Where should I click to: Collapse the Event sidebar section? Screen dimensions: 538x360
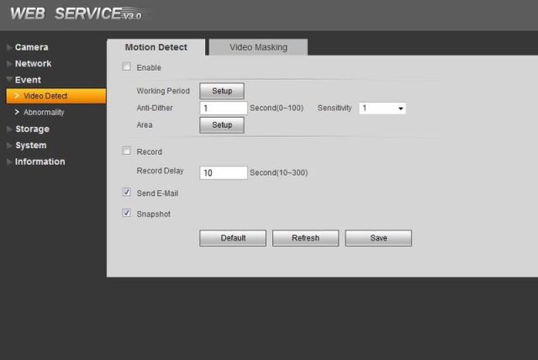[28, 80]
